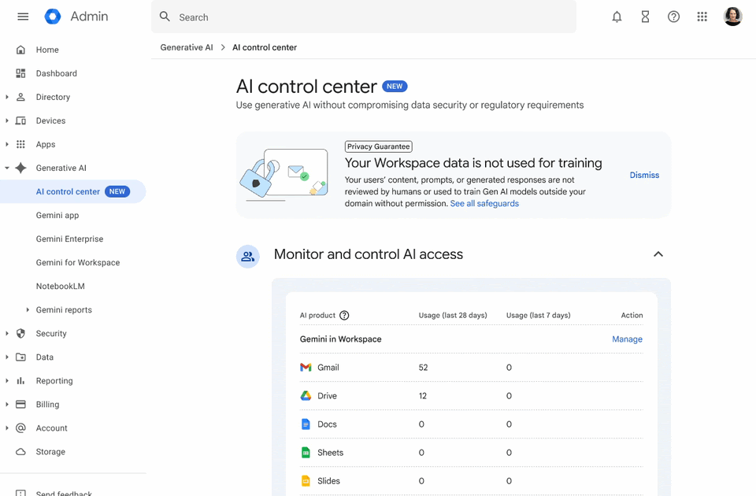Open the help question mark icon

[673, 17]
